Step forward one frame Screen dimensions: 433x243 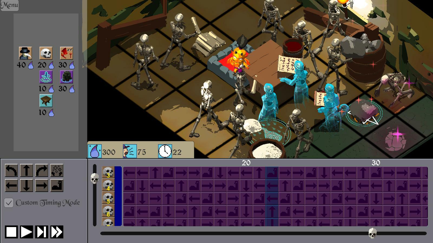[x=42, y=232]
